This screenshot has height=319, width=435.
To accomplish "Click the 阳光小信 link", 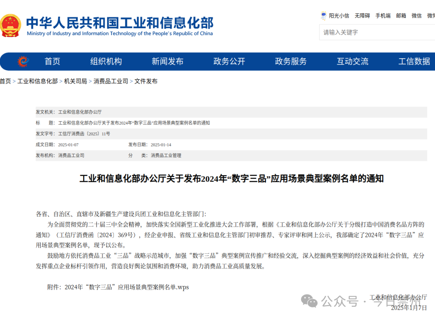I will [x=339, y=16].
